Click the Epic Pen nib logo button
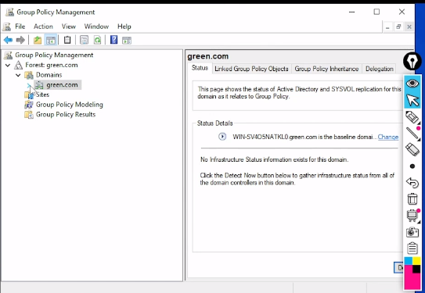 412,62
